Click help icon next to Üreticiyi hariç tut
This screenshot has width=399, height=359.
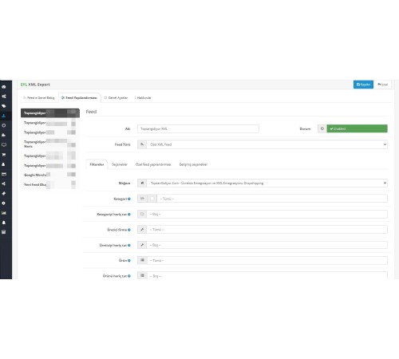click(x=129, y=245)
